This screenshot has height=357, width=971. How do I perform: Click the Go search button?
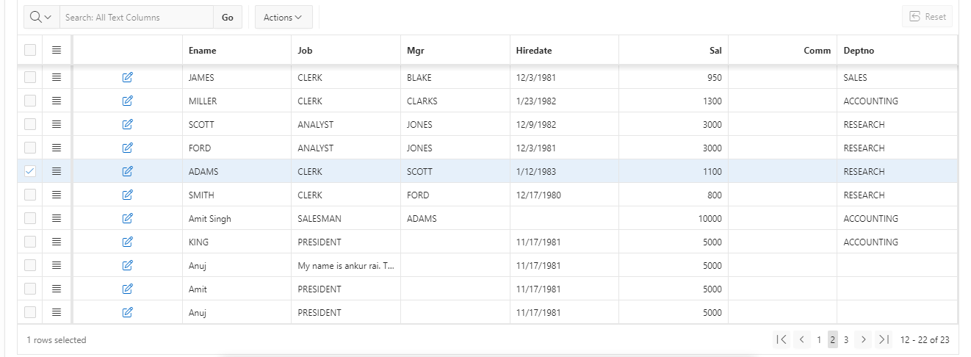point(228,17)
